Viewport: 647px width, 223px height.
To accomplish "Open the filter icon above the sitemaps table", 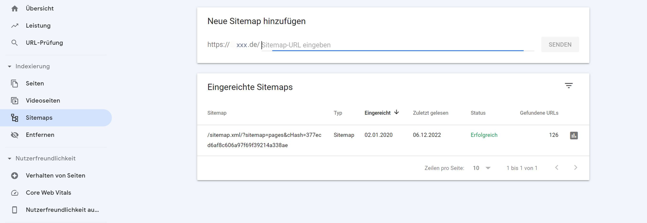I will 569,86.
